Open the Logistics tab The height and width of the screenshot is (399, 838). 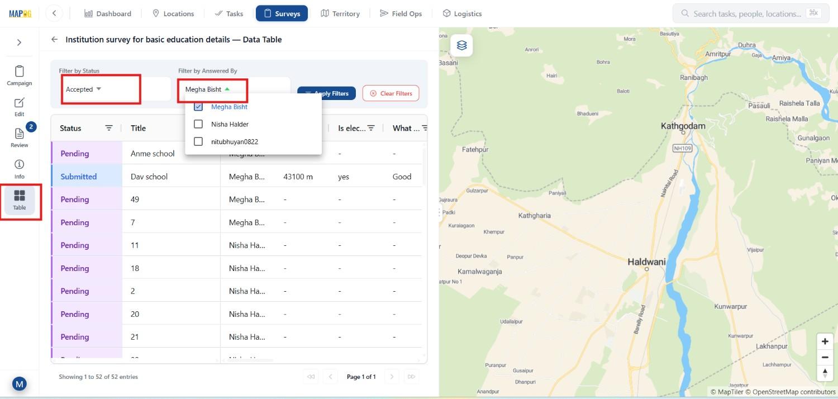coord(462,13)
